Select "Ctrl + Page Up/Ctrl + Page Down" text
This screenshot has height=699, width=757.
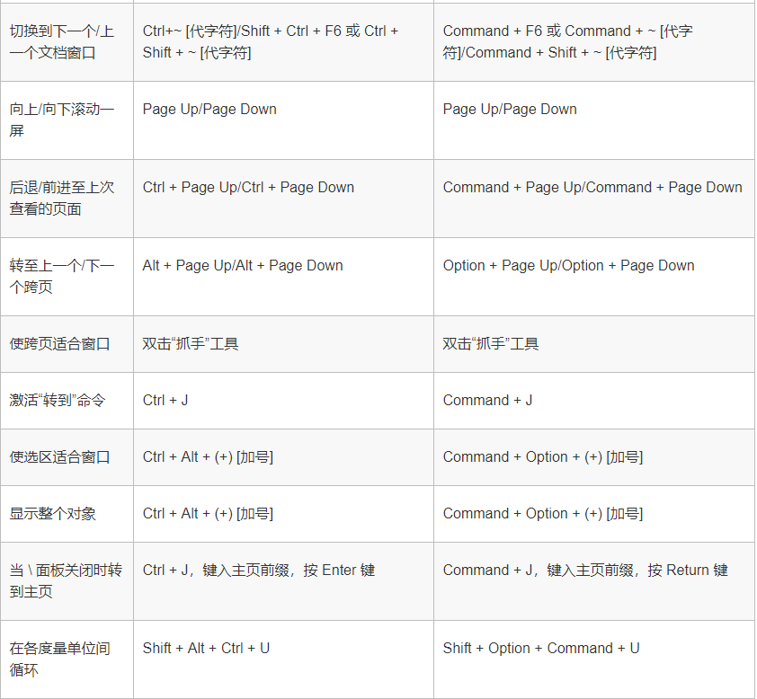248,188
